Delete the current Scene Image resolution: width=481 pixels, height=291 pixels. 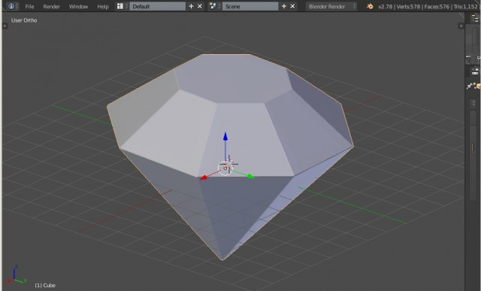tap(292, 6)
